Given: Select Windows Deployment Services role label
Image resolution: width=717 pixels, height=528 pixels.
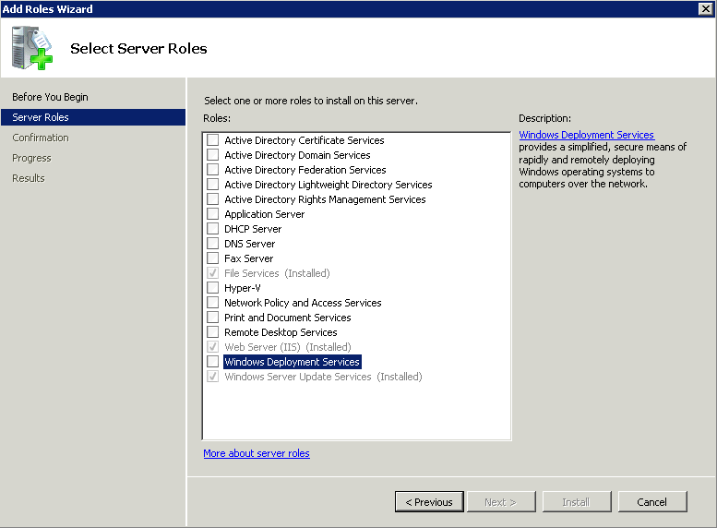Looking at the screenshot, I should (293, 362).
